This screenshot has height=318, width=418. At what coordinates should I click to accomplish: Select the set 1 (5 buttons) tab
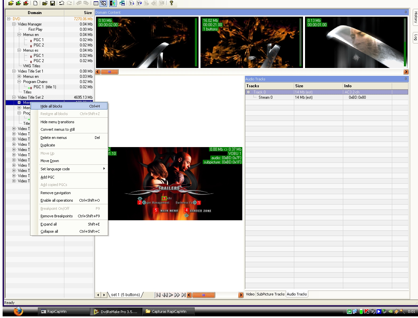point(125,295)
